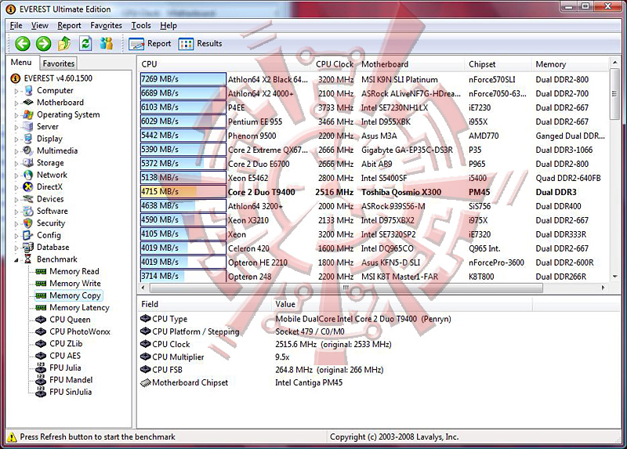627x449 pixels.
Task: Click the Memory Read RAM icon
Action: click(x=41, y=271)
